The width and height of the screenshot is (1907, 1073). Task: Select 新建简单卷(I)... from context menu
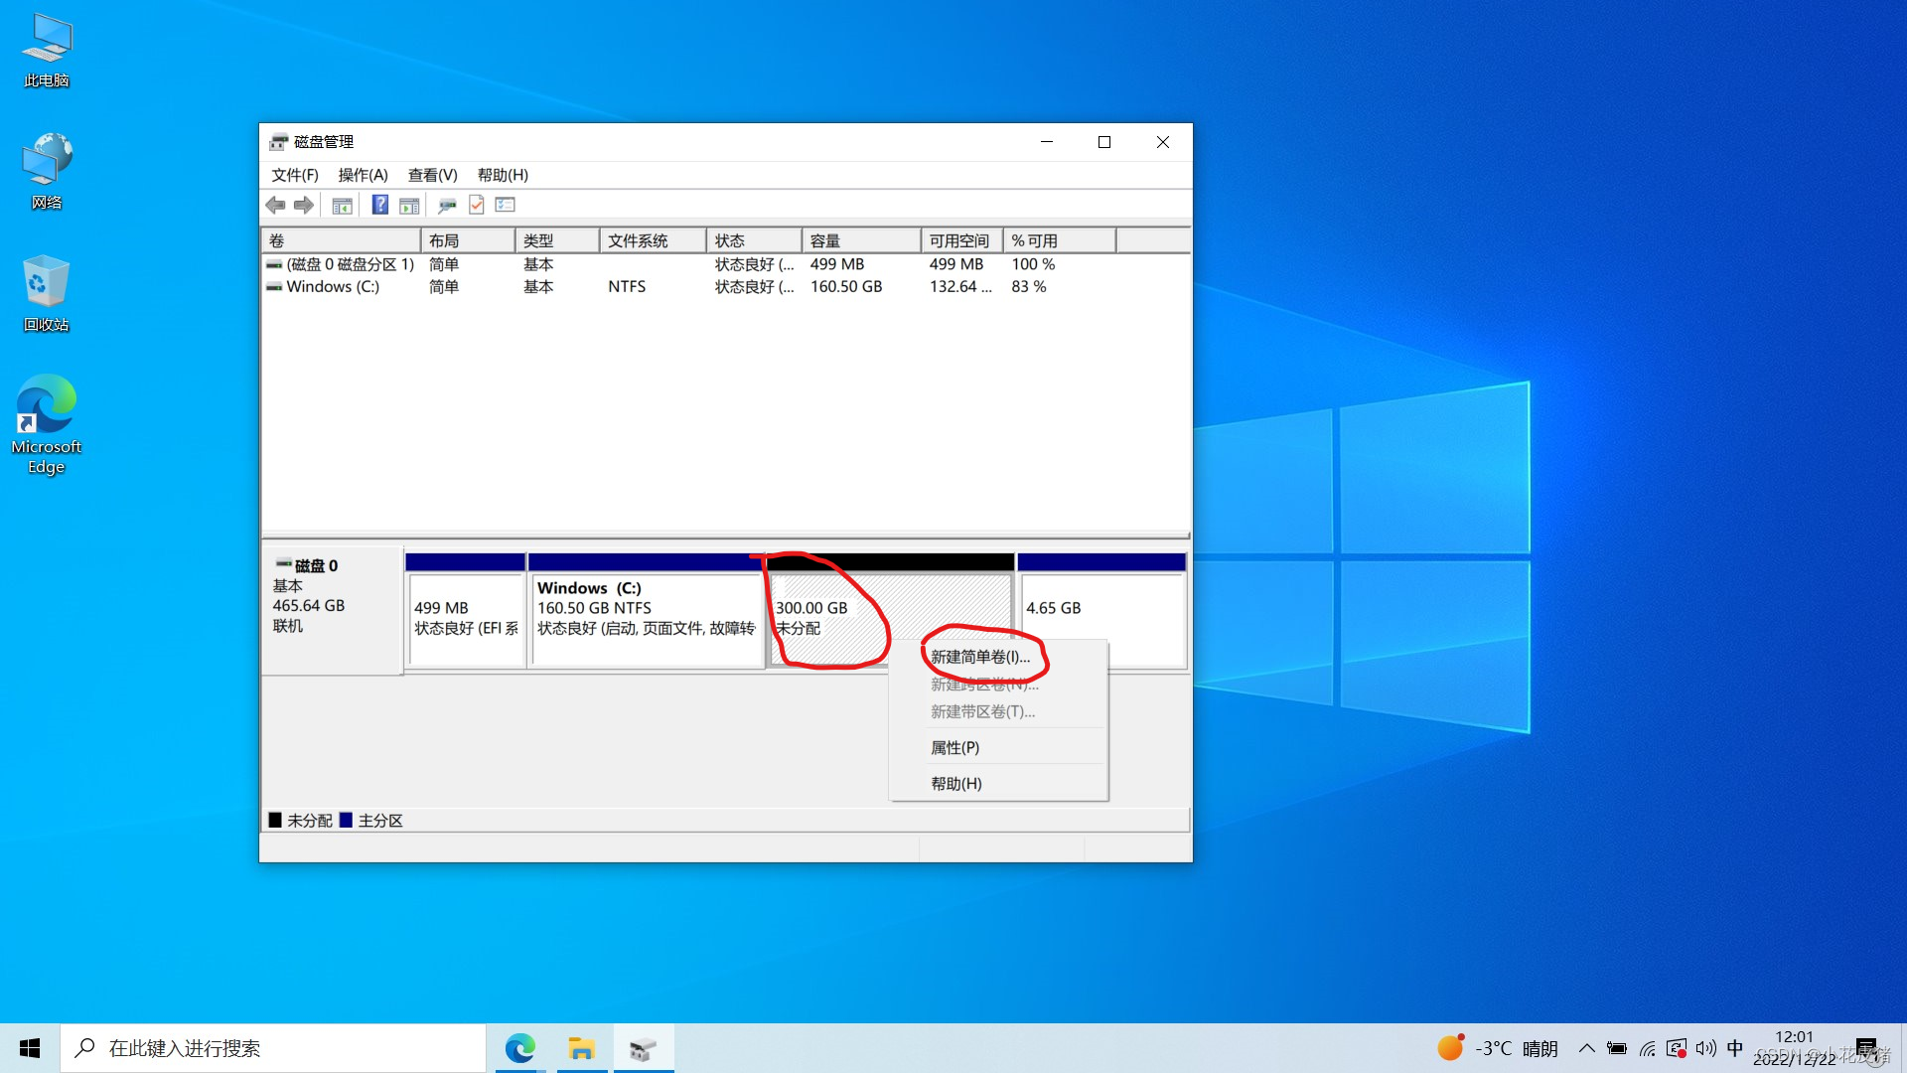click(980, 657)
